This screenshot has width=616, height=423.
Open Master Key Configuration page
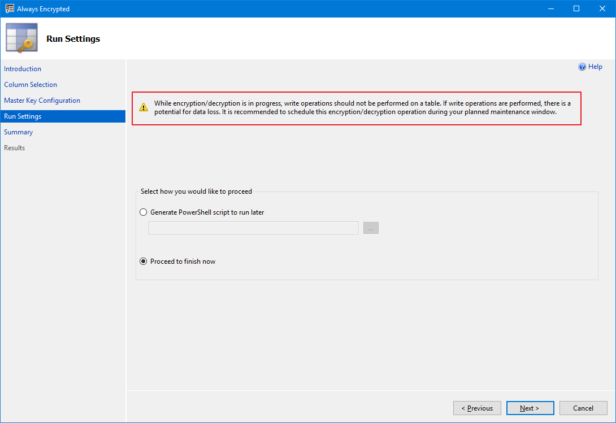[42, 101]
